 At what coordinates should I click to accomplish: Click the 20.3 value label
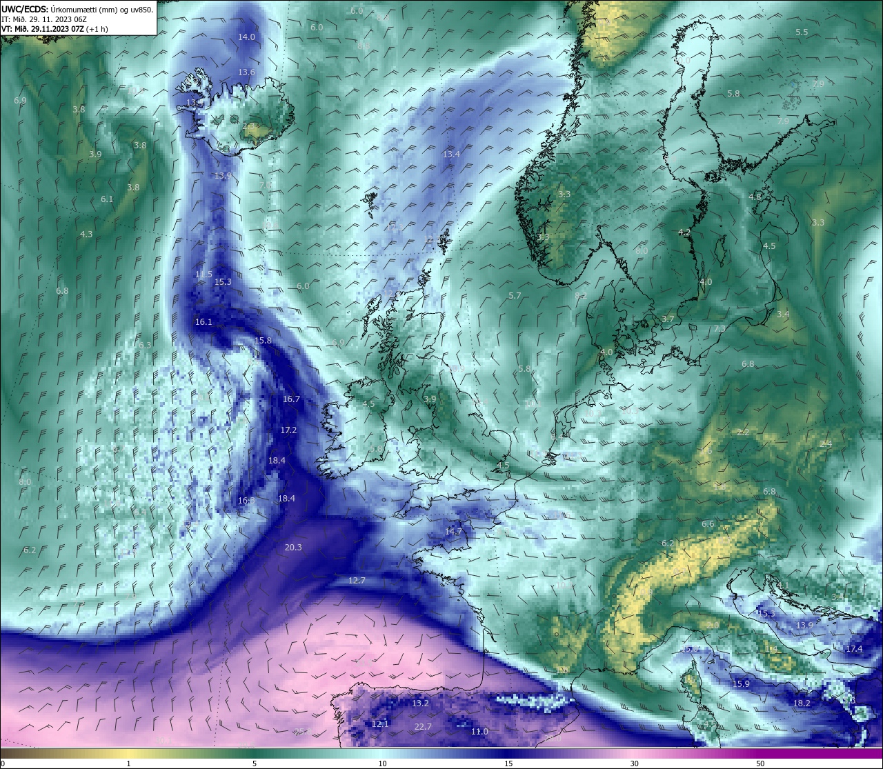[x=292, y=548]
